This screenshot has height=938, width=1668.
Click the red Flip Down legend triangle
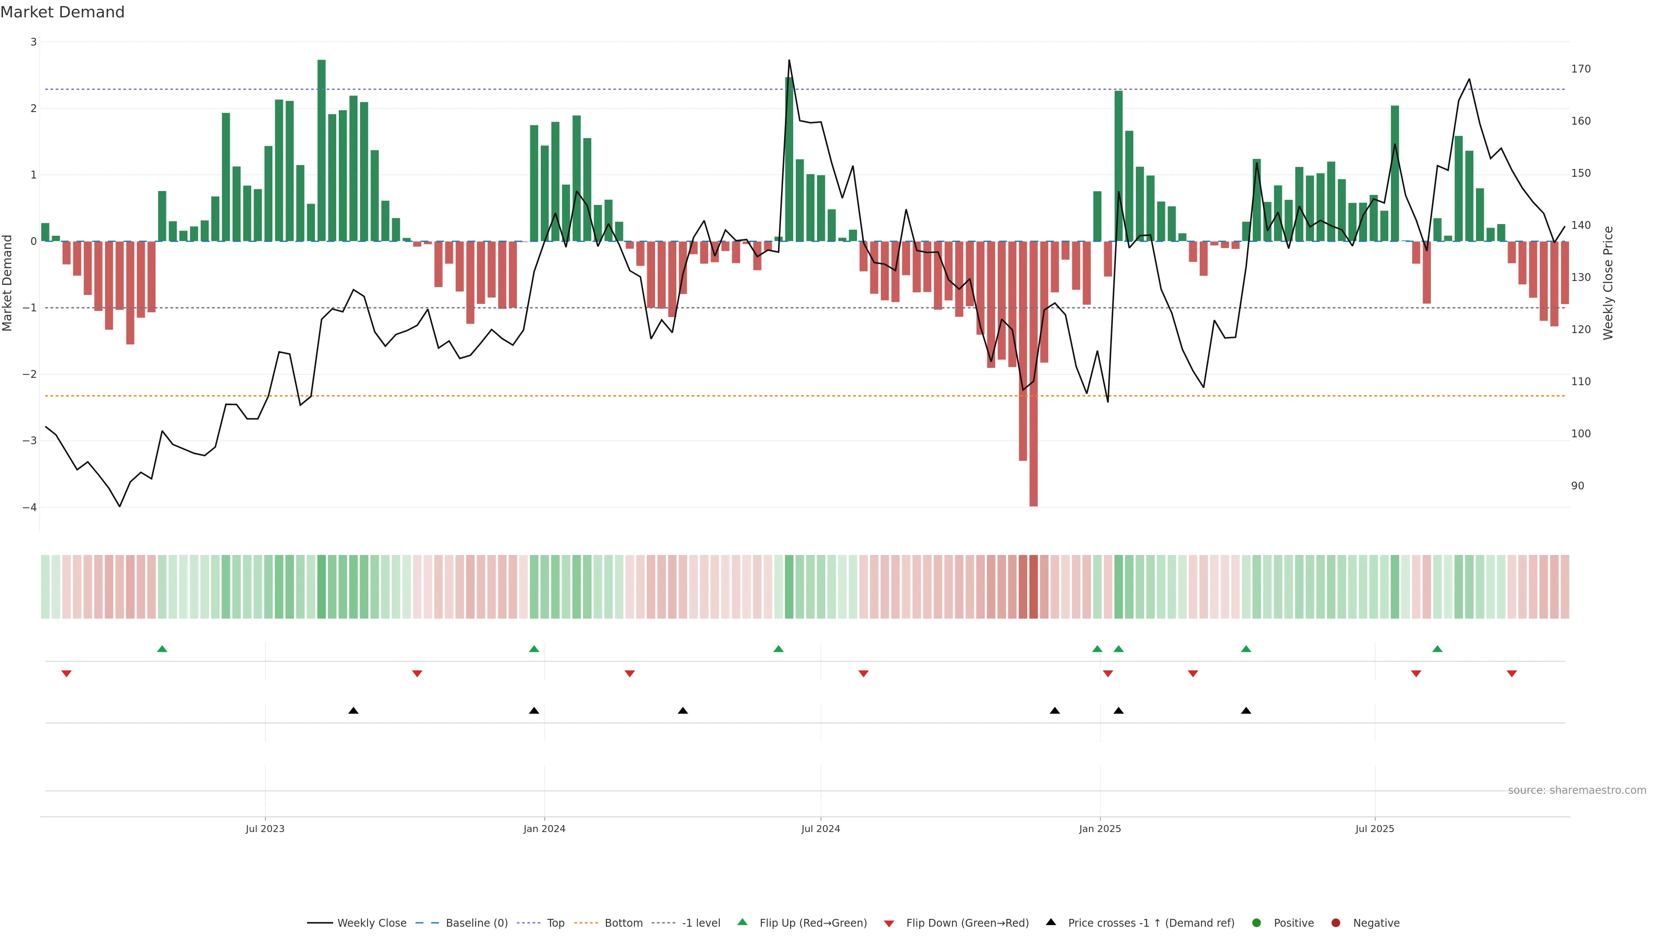tap(889, 923)
